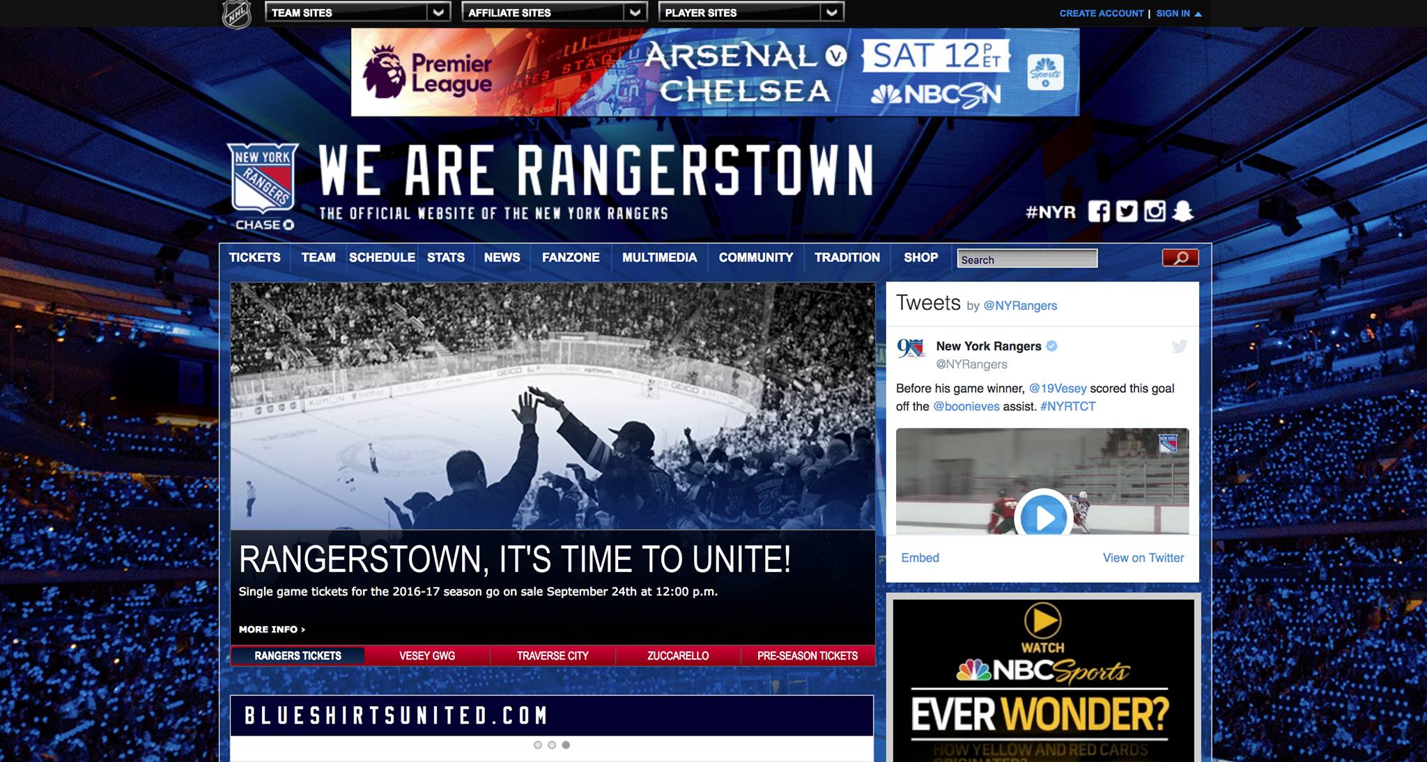Select the third carousel dot
This screenshot has width=1427, height=762.
tap(566, 745)
